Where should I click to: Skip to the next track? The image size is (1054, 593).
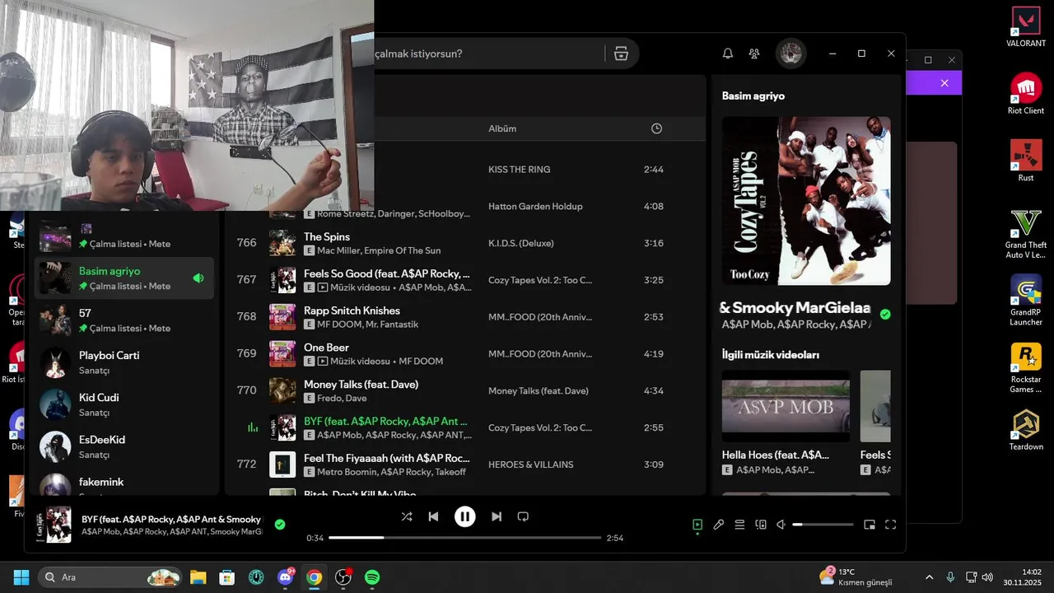click(x=497, y=516)
